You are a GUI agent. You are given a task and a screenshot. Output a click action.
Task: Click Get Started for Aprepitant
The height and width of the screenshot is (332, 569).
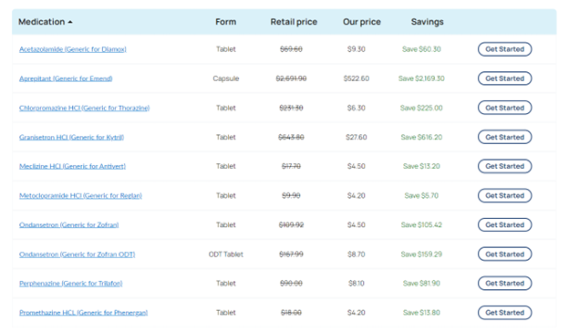505,78
